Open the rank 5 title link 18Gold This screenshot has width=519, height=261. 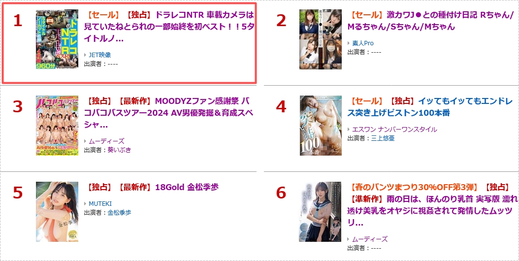pyautogui.click(x=187, y=187)
